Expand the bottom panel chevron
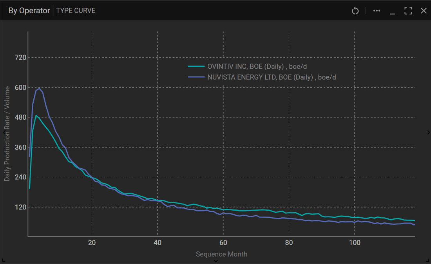 point(215,261)
